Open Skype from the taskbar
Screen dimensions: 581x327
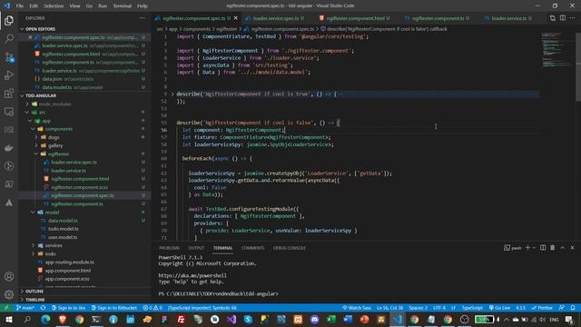248,319
